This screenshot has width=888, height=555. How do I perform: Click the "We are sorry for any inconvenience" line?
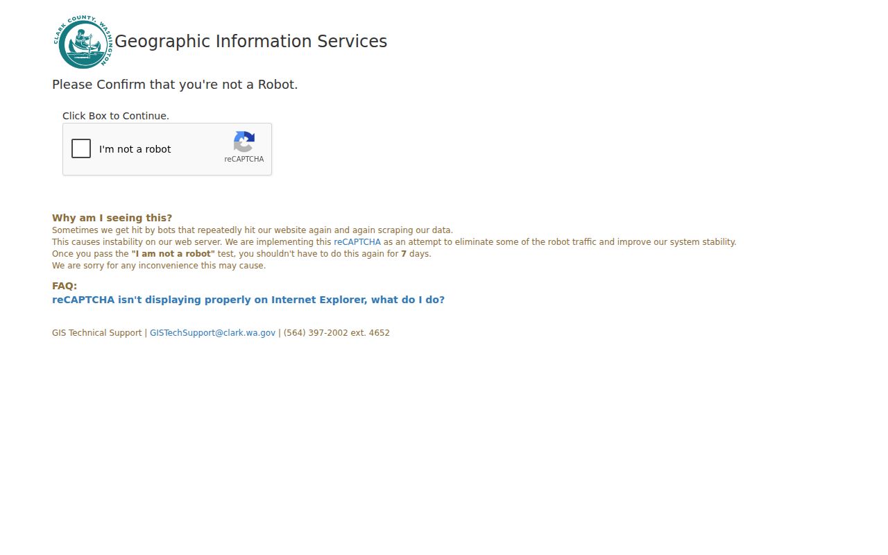pyautogui.click(x=159, y=266)
